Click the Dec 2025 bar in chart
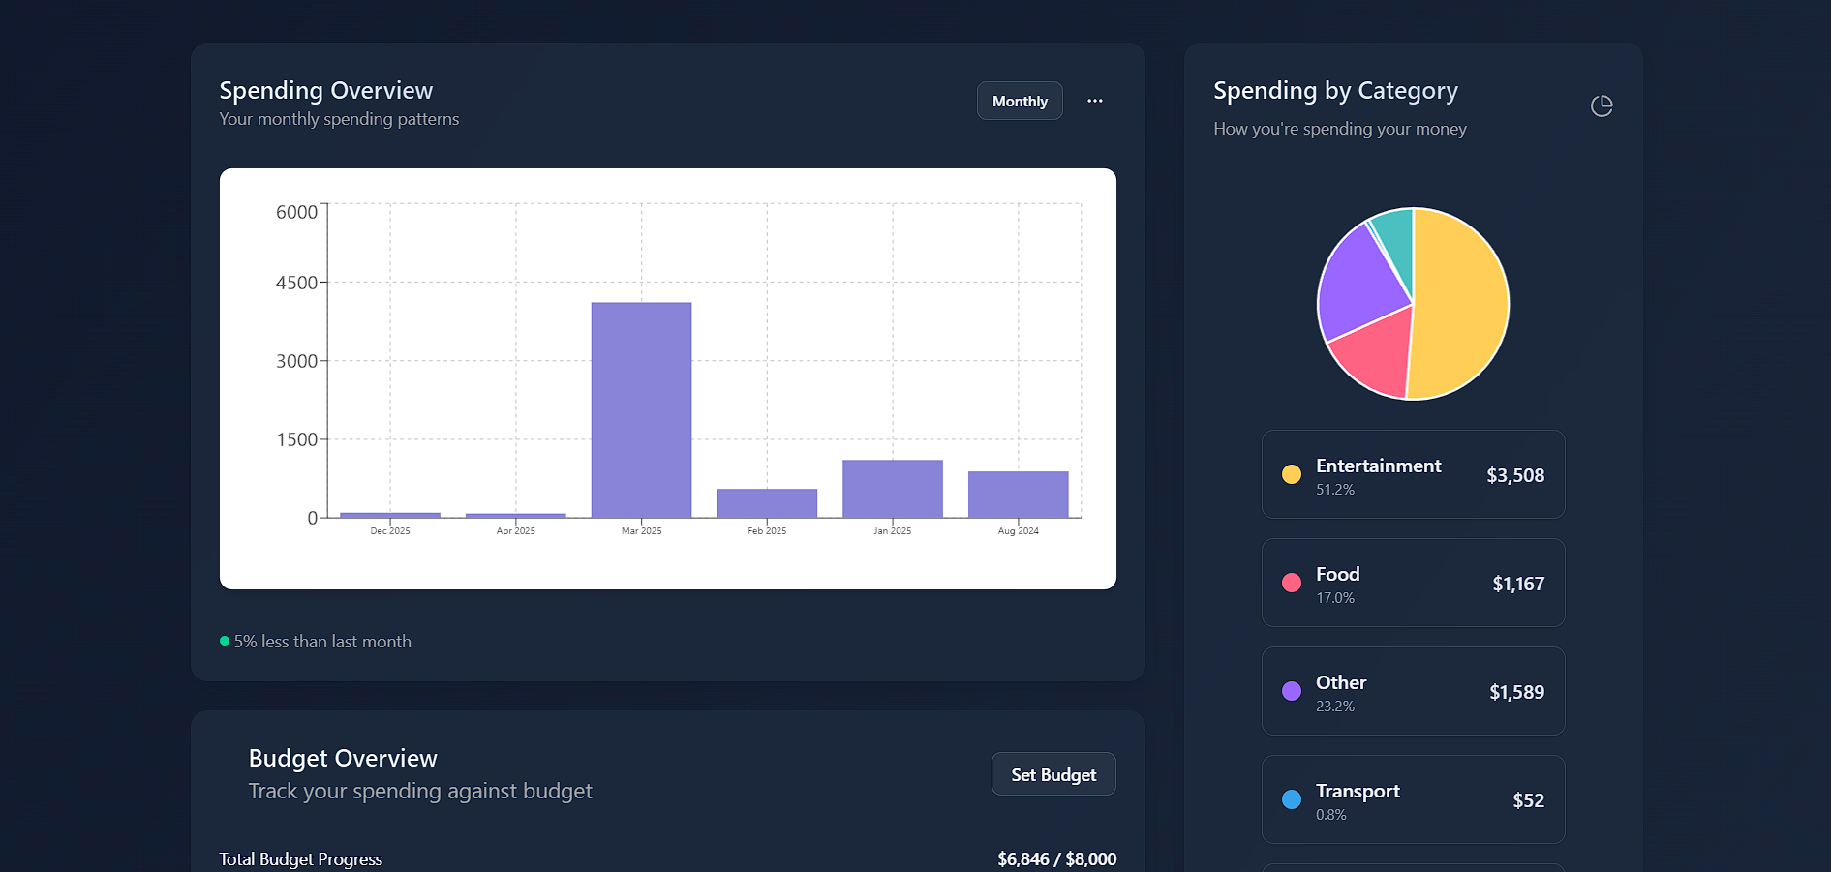The height and width of the screenshot is (872, 1831). coord(390,515)
